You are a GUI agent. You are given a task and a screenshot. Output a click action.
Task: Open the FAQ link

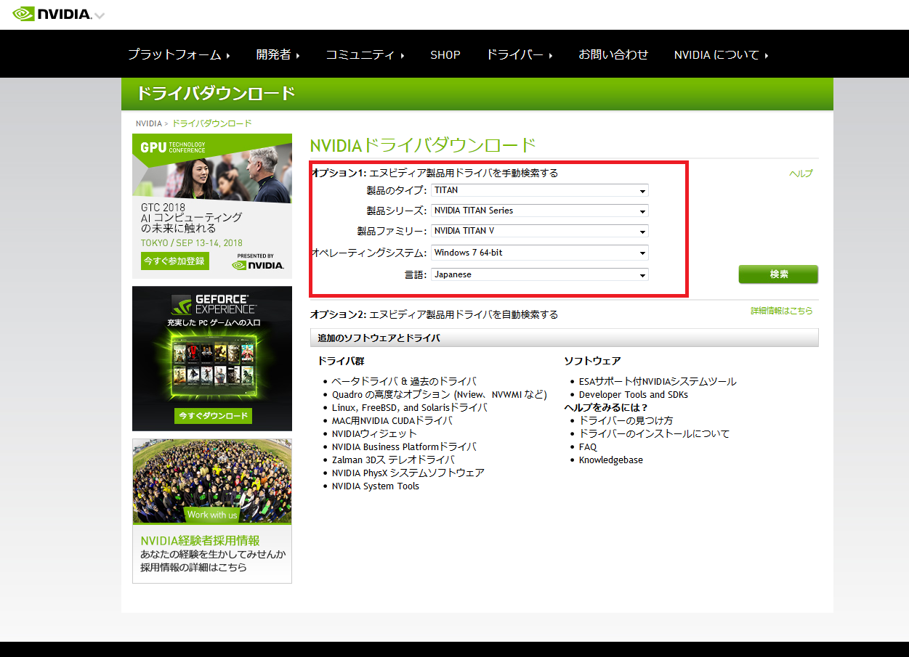click(x=588, y=446)
